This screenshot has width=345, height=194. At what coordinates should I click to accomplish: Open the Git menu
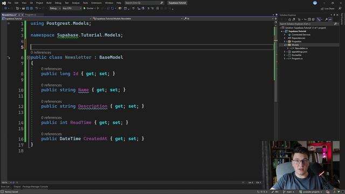31,3
